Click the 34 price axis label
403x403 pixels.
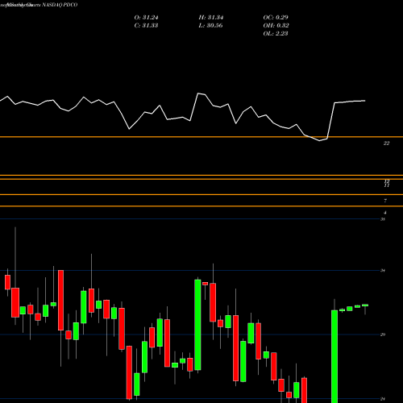(383, 271)
